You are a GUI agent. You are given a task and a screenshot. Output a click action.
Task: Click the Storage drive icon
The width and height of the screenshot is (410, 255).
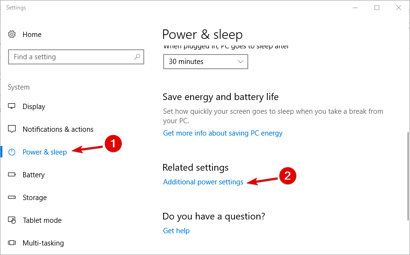click(12, 198)
